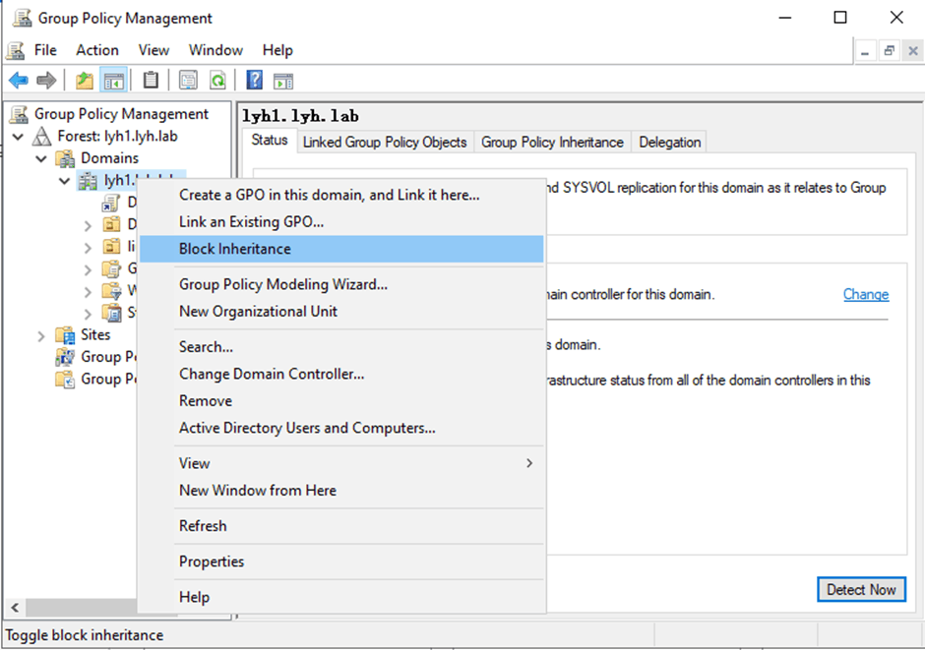Screen dimensions: 925x650
Task: Click the blue Help question-mark icon
Action: (254, 80)
